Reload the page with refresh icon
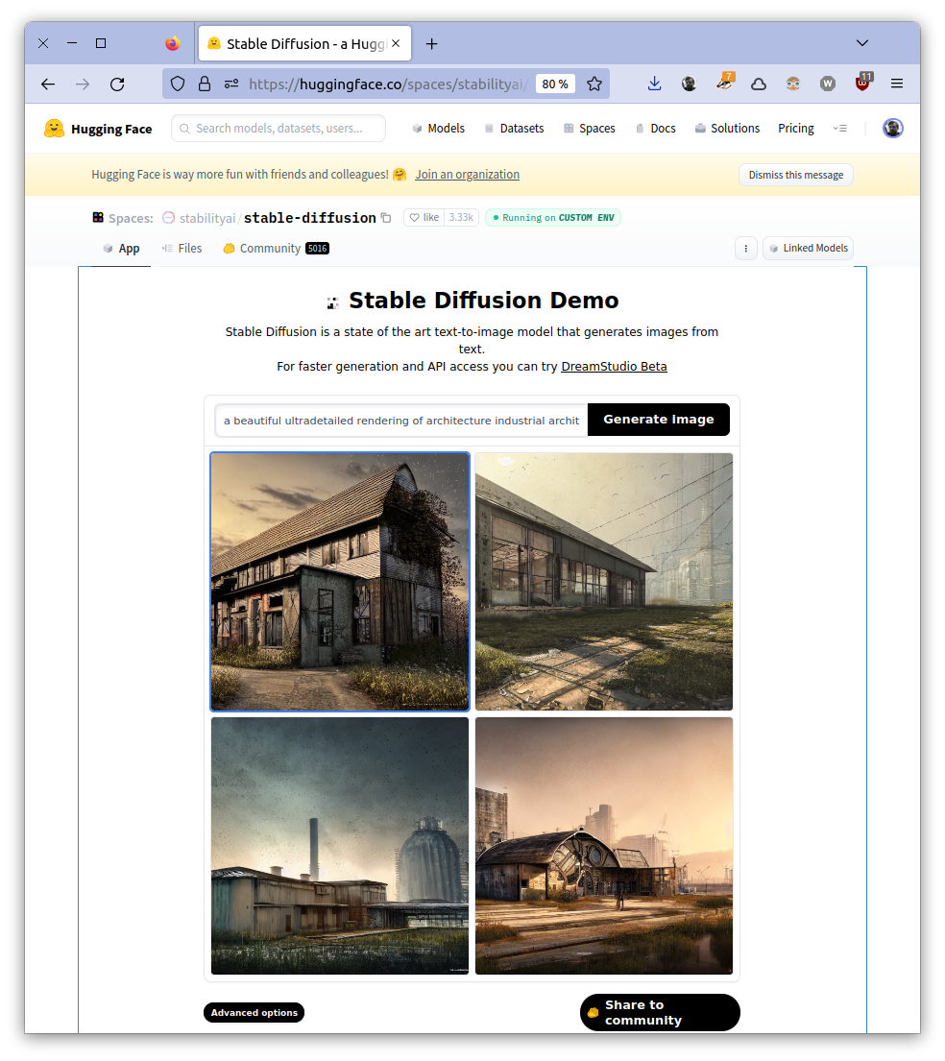Viewport: 945px width, 1061px height. point(117,84)
